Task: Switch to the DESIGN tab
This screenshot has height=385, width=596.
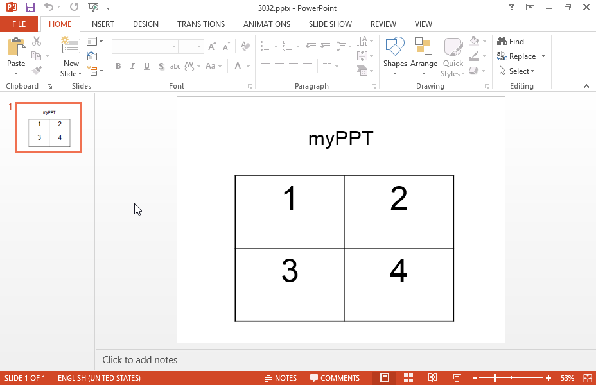Action: (x=146, y=24)
